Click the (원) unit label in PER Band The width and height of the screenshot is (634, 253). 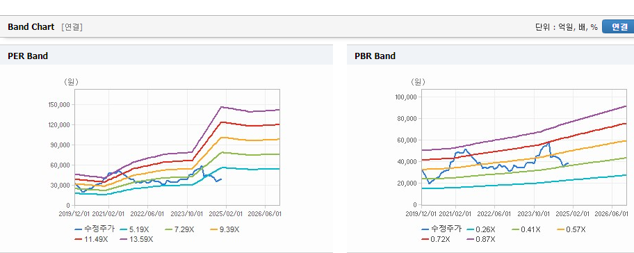pos(71,82)
